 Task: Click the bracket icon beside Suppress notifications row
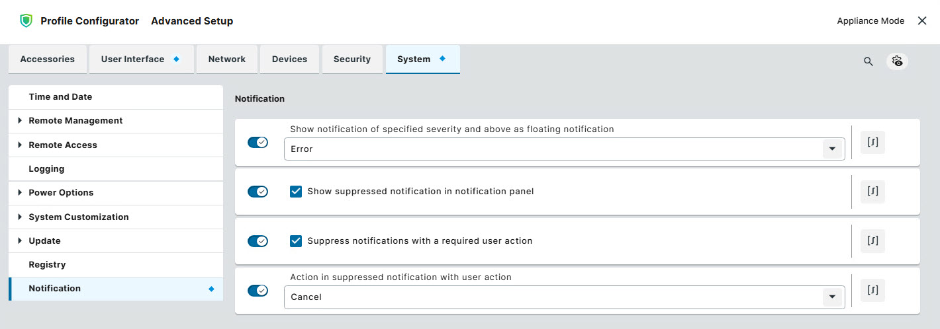click(872, 241)
